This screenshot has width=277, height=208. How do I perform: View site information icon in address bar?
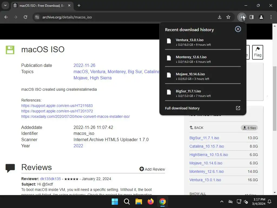37,17
